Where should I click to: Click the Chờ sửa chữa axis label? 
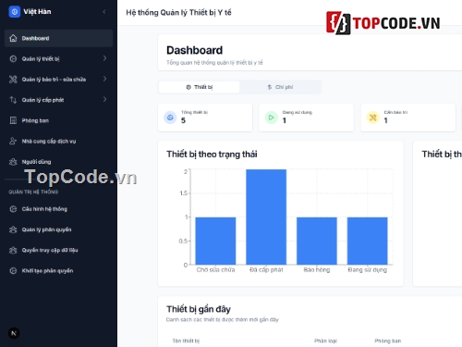(x=215, y=270)
